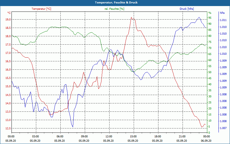The image size is (230, 144).
Task: Click green humidity axis value '65'
Action: (210, 54)
